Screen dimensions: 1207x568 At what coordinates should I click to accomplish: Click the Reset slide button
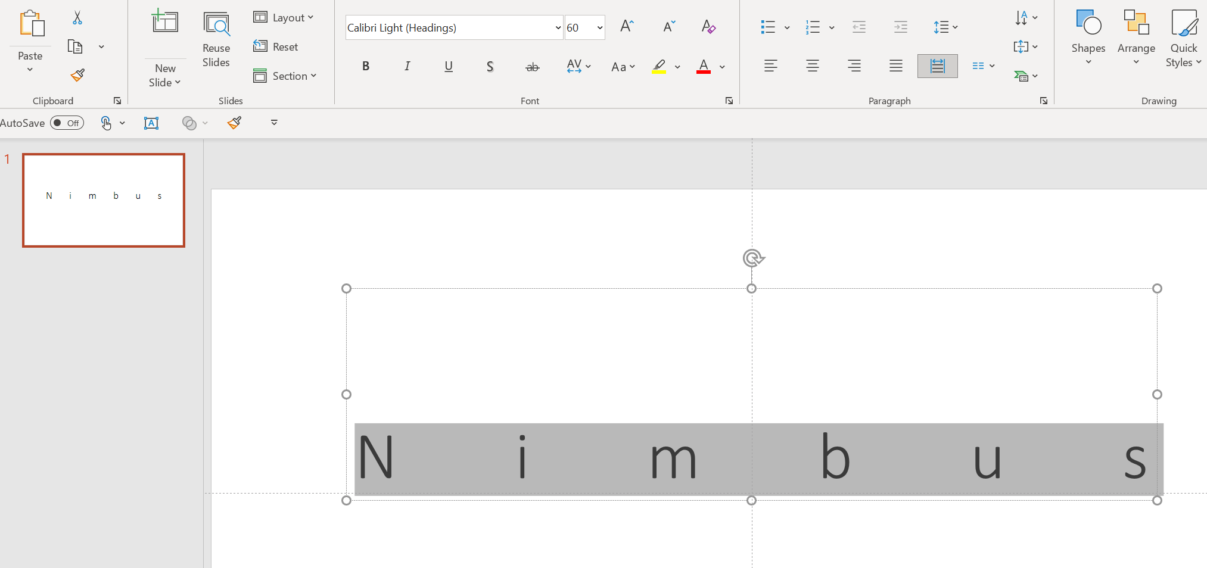coord(276,46)
